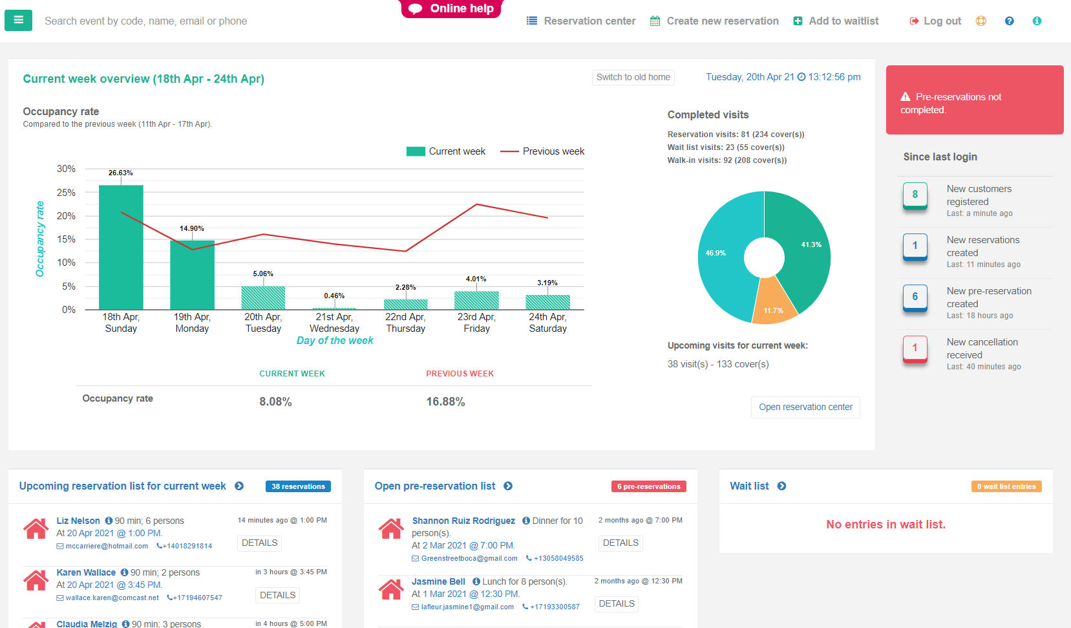Open the green hamburger menu
This screenshot has width=1071, height=628.
coord(18,20)
